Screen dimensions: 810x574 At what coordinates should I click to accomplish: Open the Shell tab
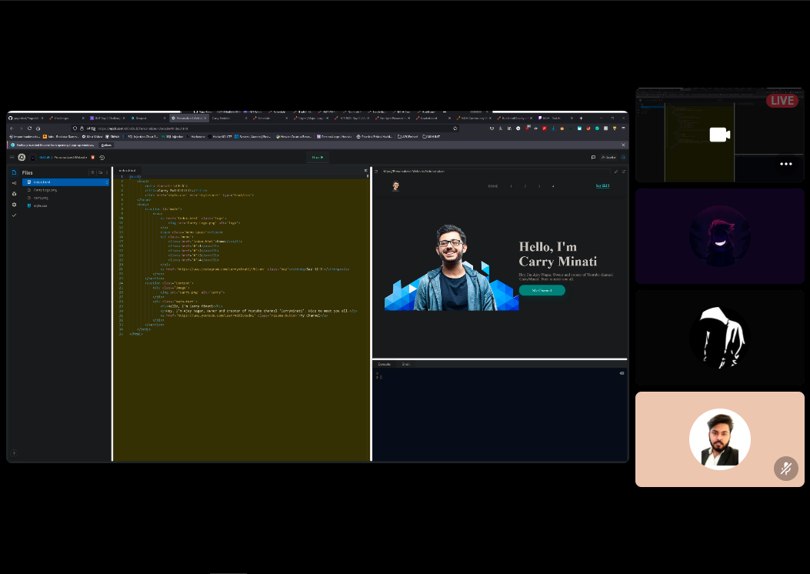[x=406, y=364]
